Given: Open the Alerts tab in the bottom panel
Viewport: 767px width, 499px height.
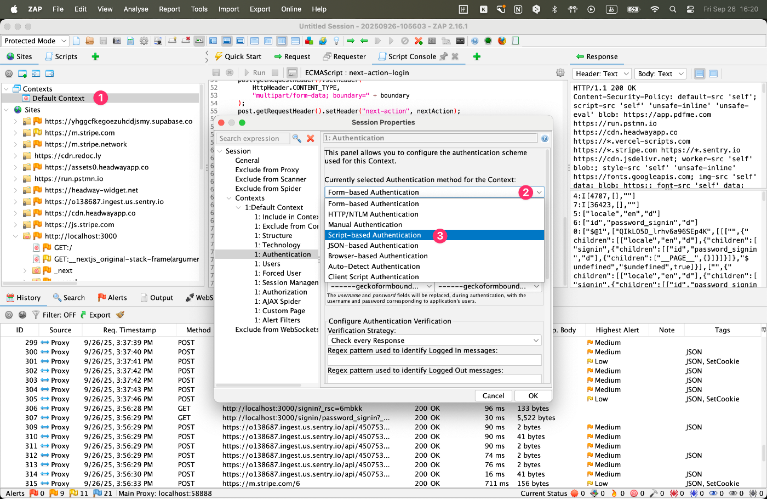Looking at the screenshot, I should pyautogui.click(x=112, y=298).
